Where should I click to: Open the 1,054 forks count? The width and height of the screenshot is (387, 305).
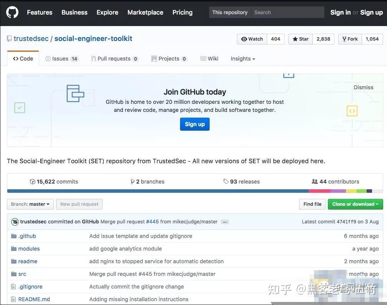pos(372,39)
